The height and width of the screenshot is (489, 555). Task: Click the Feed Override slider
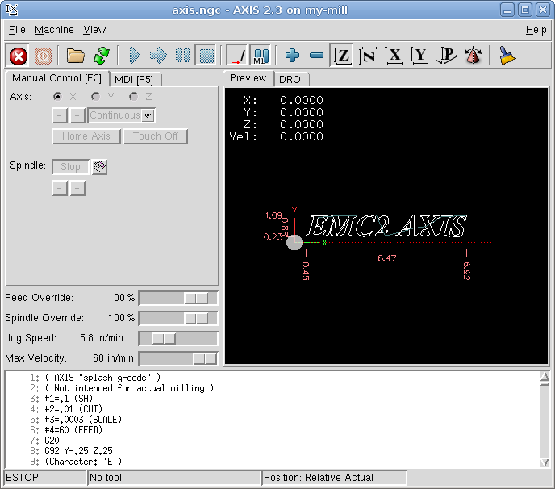coord(178,298)
